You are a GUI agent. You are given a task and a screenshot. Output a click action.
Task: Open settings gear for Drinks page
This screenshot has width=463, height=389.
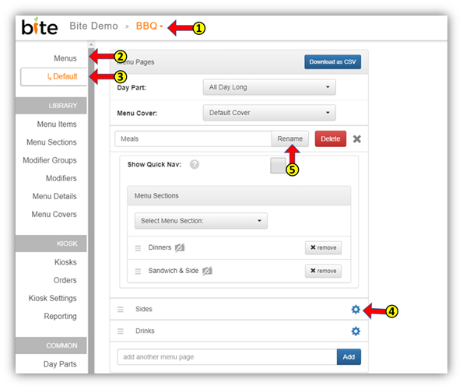click(356, 331)
